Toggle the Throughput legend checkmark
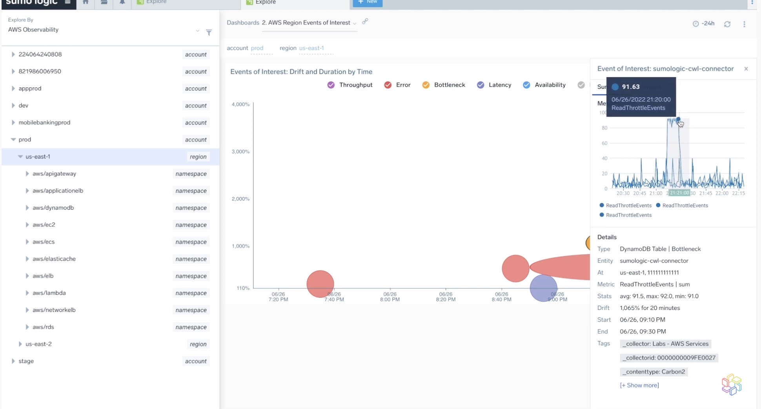The width and height of the screenshot is (761, 409). pos(331,85)
